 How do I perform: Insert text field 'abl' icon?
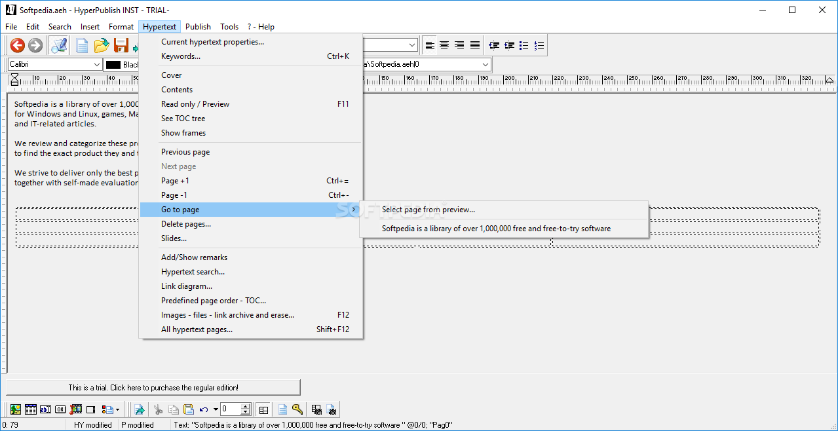point(46,409)
